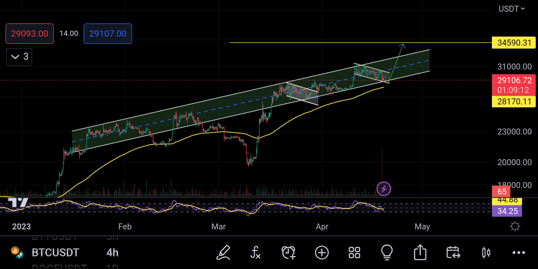Viewport: 538px width, 269px height.
Task: Tap the circled plus icon
Action: tap(322, 252)
